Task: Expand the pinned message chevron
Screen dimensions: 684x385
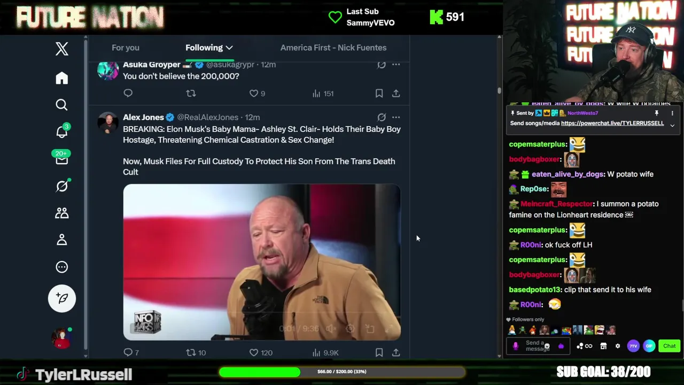Action: coord(672,125)
